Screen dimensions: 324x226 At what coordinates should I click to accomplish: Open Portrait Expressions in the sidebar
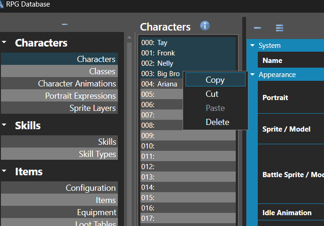[80, 96]
